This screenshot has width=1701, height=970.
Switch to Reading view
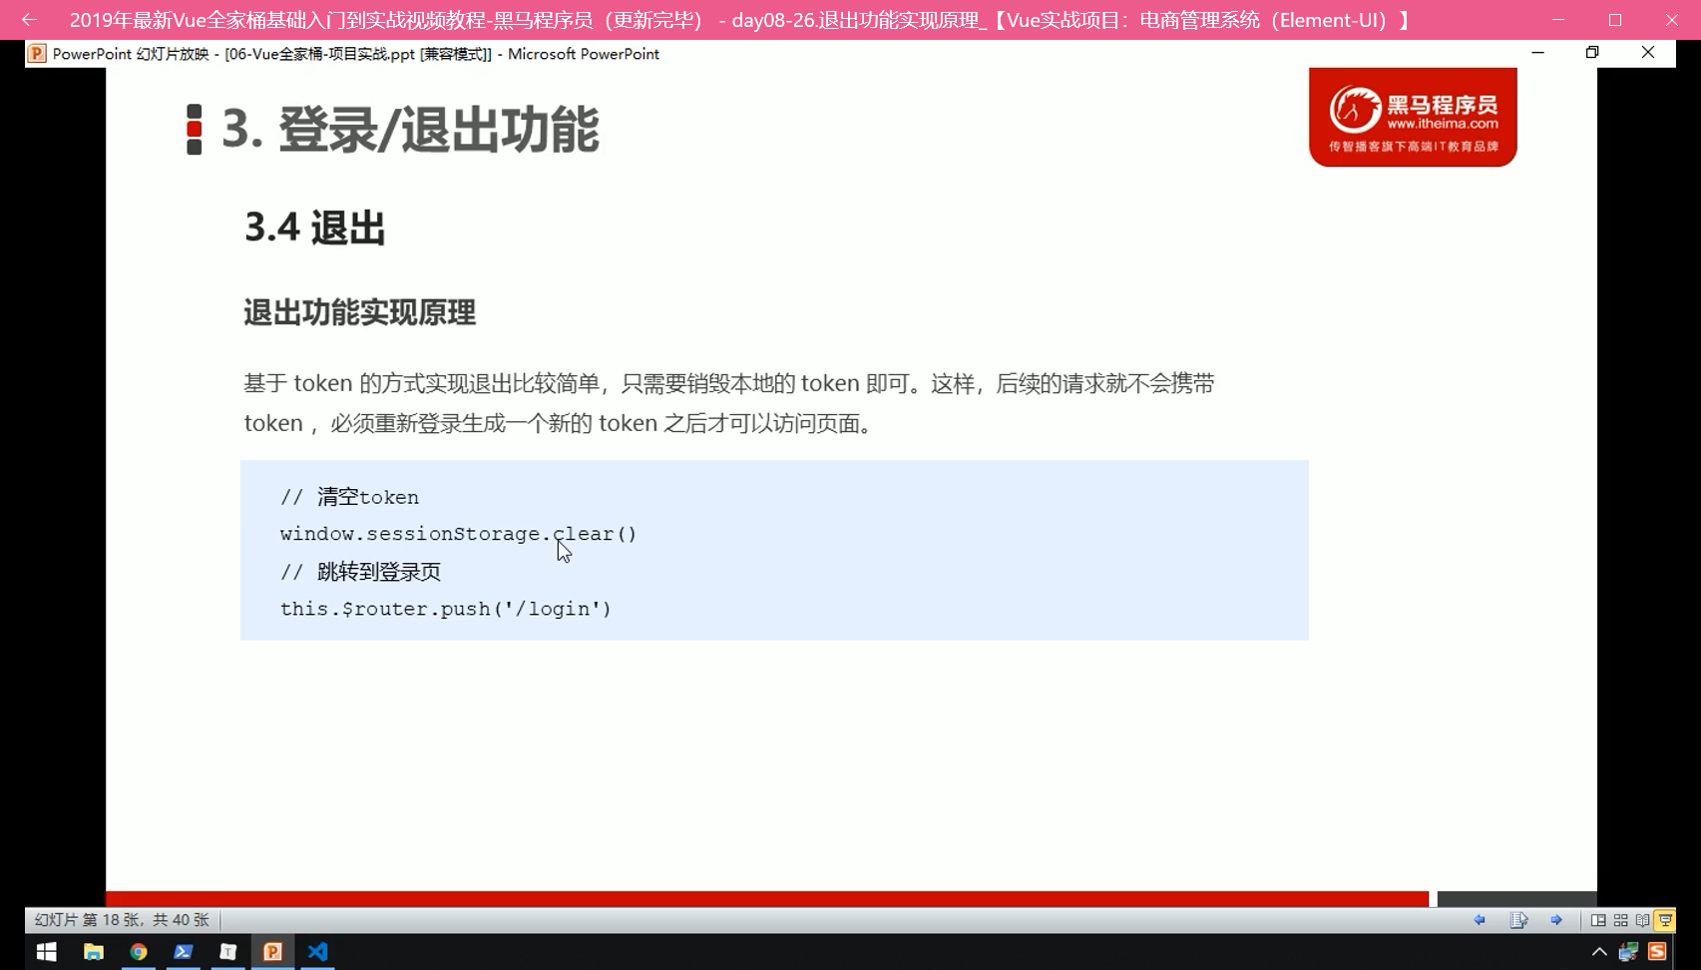(1642, 920)
